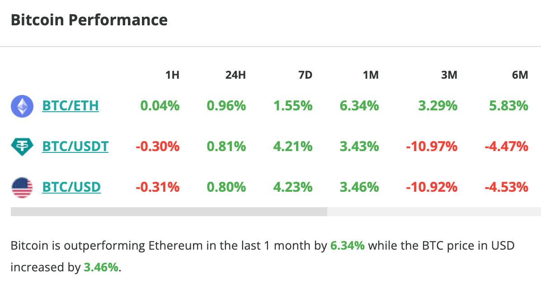Screen dimensions: 541x289
Task: Click the 1M column header
Action: point(371,75)
